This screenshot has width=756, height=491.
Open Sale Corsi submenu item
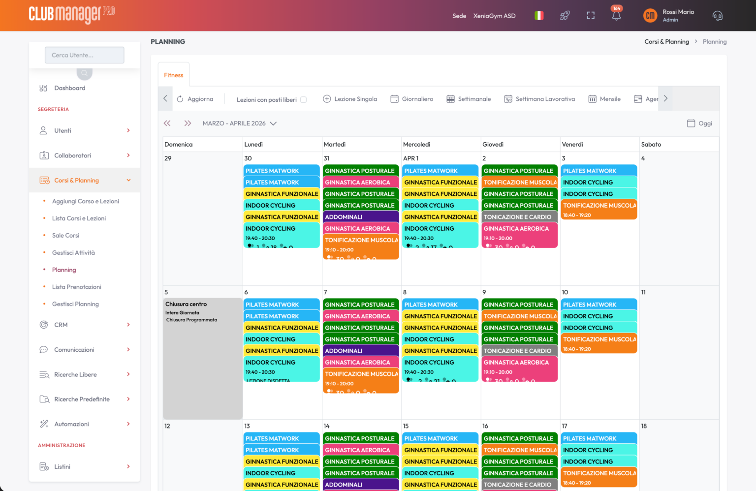click(65, 236)
